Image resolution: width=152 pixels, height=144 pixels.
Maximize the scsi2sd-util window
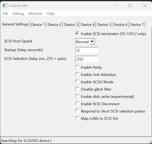click(130, 5)
